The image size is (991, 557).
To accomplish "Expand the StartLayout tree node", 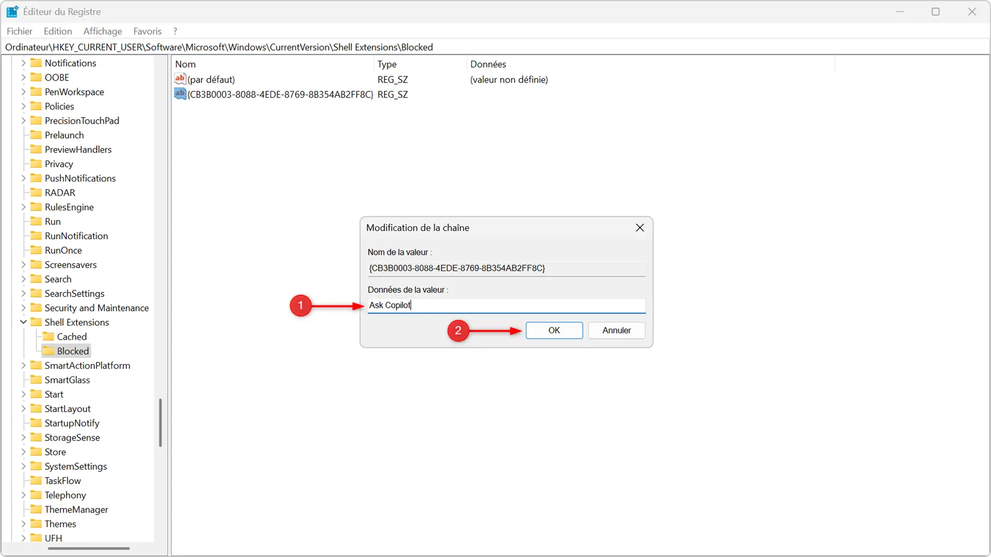I will point(23,408).
